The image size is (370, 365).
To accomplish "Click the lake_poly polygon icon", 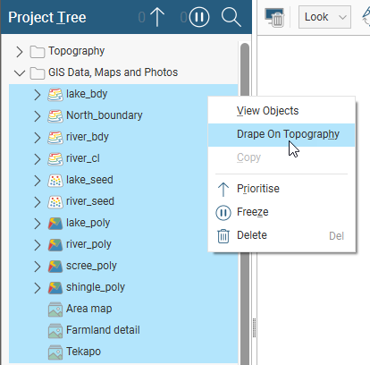I will click(55, 223).
